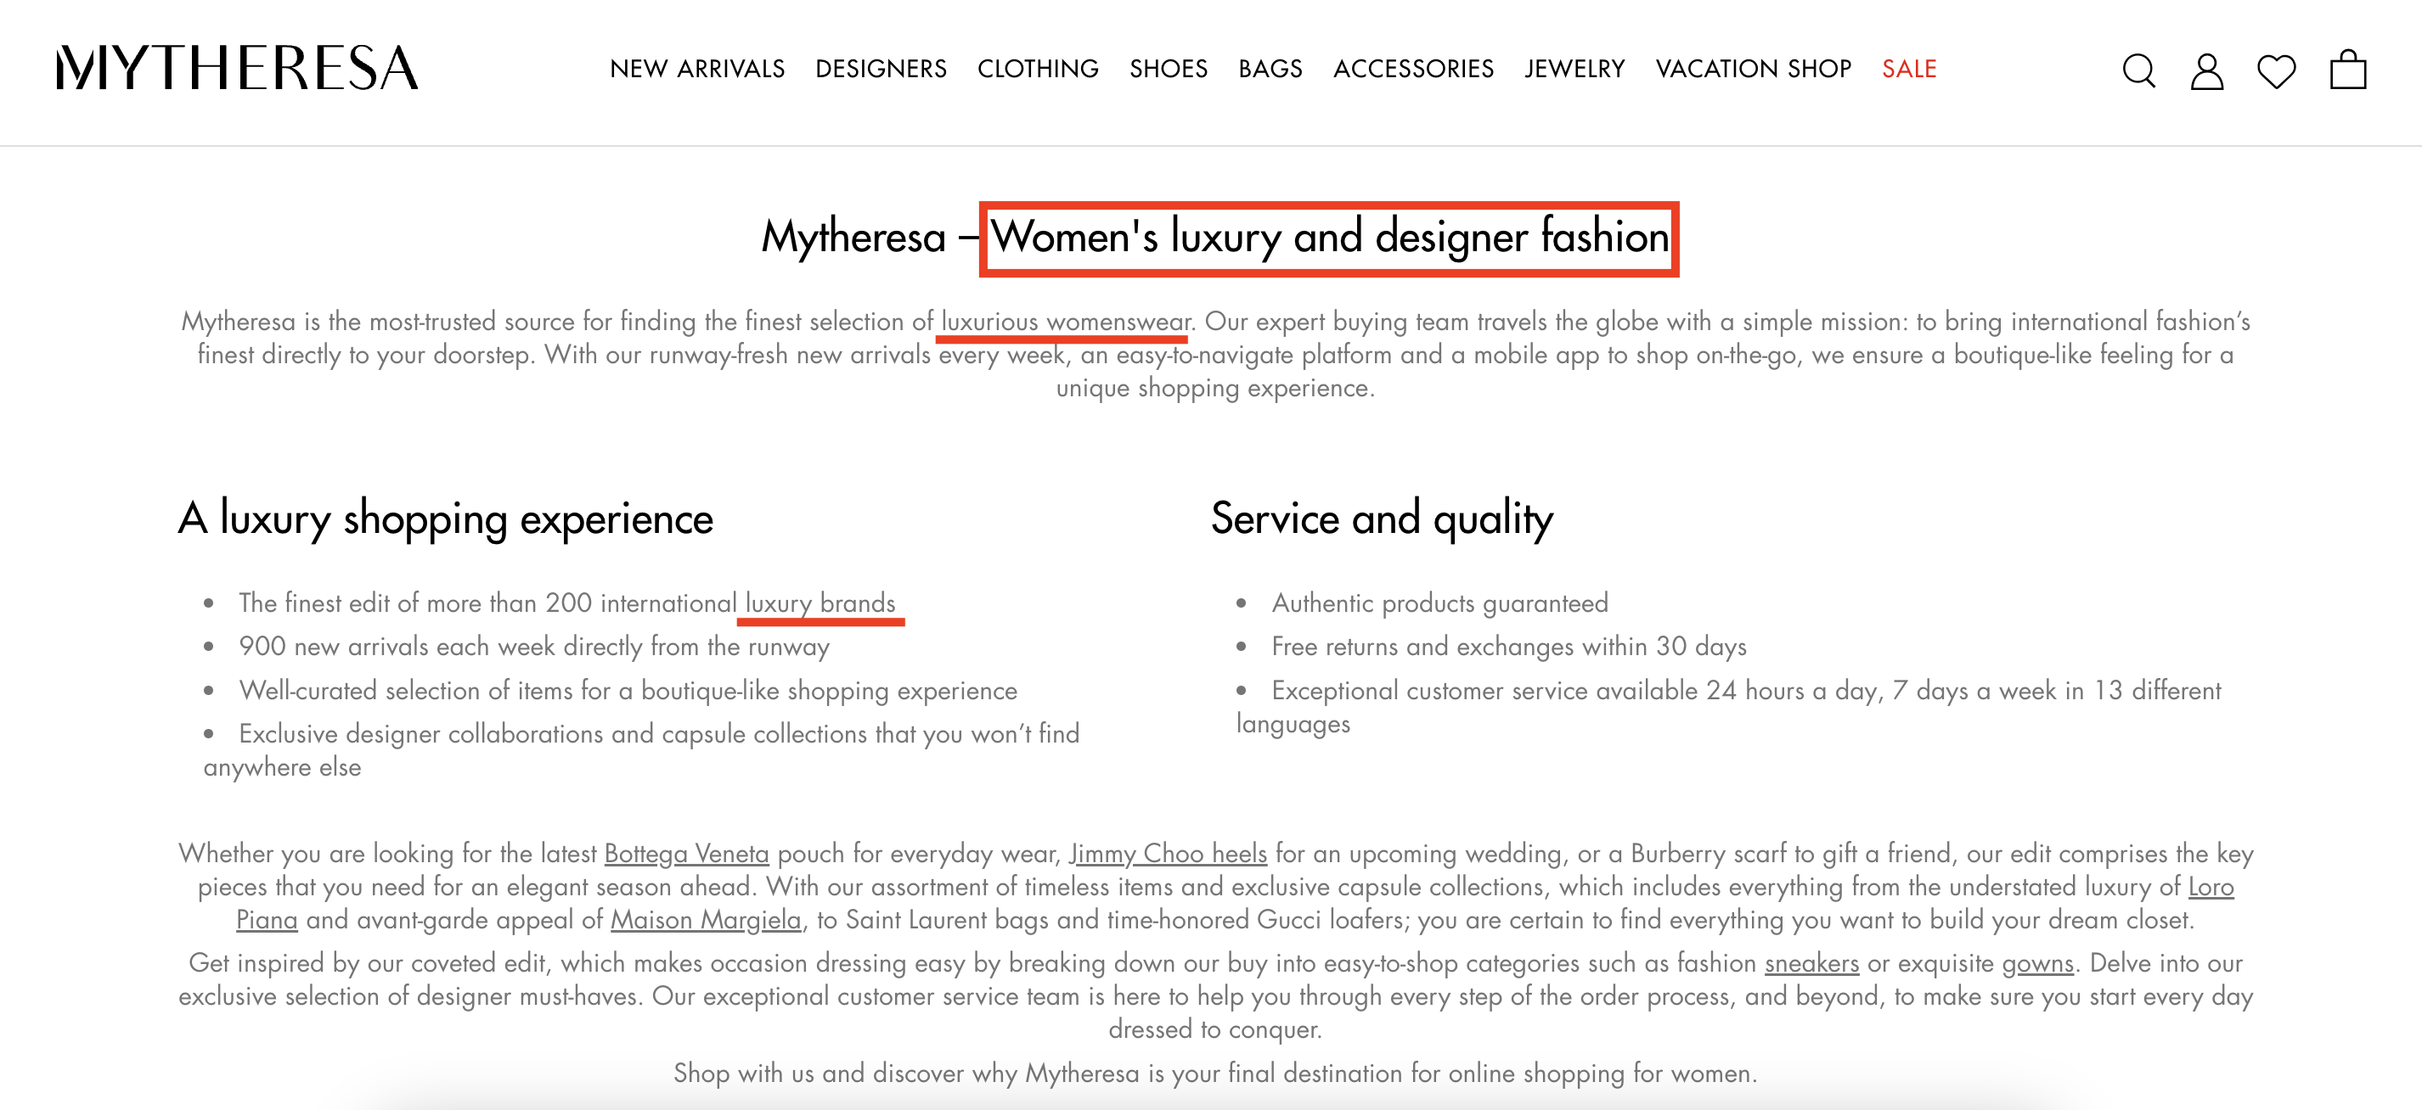Screen dimensions: 2422x1110
Task: Click 'Women's luxury and designer fashion' title
Action: coord(1330,237)
